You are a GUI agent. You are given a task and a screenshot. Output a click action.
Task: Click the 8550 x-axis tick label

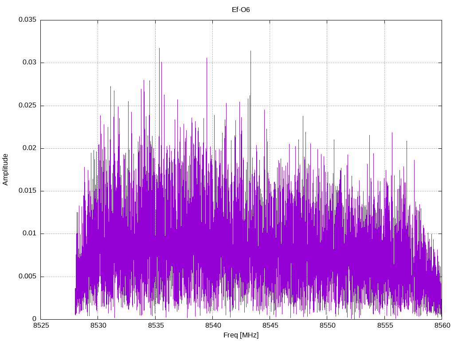coord(328,325)
